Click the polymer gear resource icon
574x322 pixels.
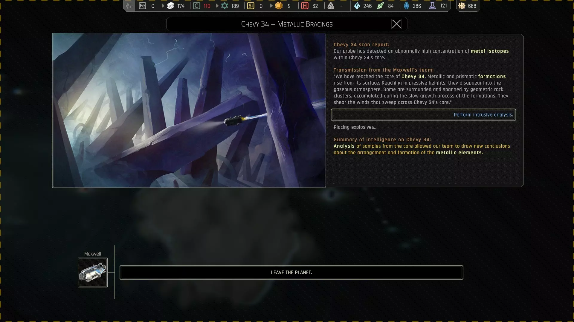pos(225,6)
